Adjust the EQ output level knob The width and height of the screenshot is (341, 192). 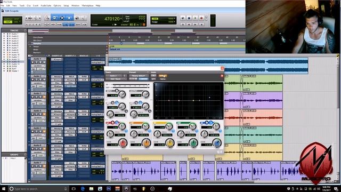(x=145, y=94)
